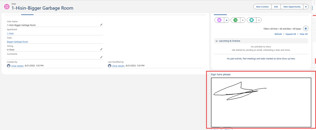This screenshot has height=130, width=316.
Task: Open dropdown arrow beside New Task icon
Action: pyautogui.click(x=243, y=20)
